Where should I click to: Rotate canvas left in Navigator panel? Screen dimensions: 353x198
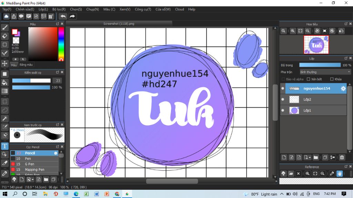tap(317, 31)
